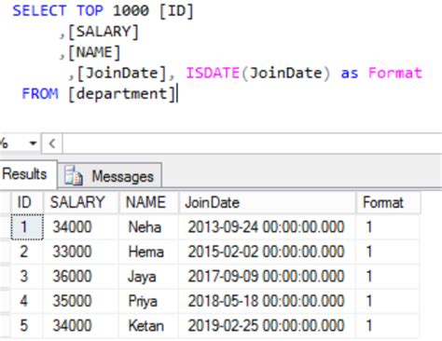
Task: Switch to the Results tab
Action: [28, 174]
